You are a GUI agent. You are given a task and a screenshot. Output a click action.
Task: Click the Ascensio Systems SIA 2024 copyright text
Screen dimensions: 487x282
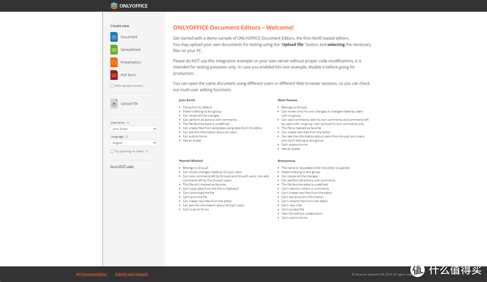pyautogui.click(x=382, y=274)
